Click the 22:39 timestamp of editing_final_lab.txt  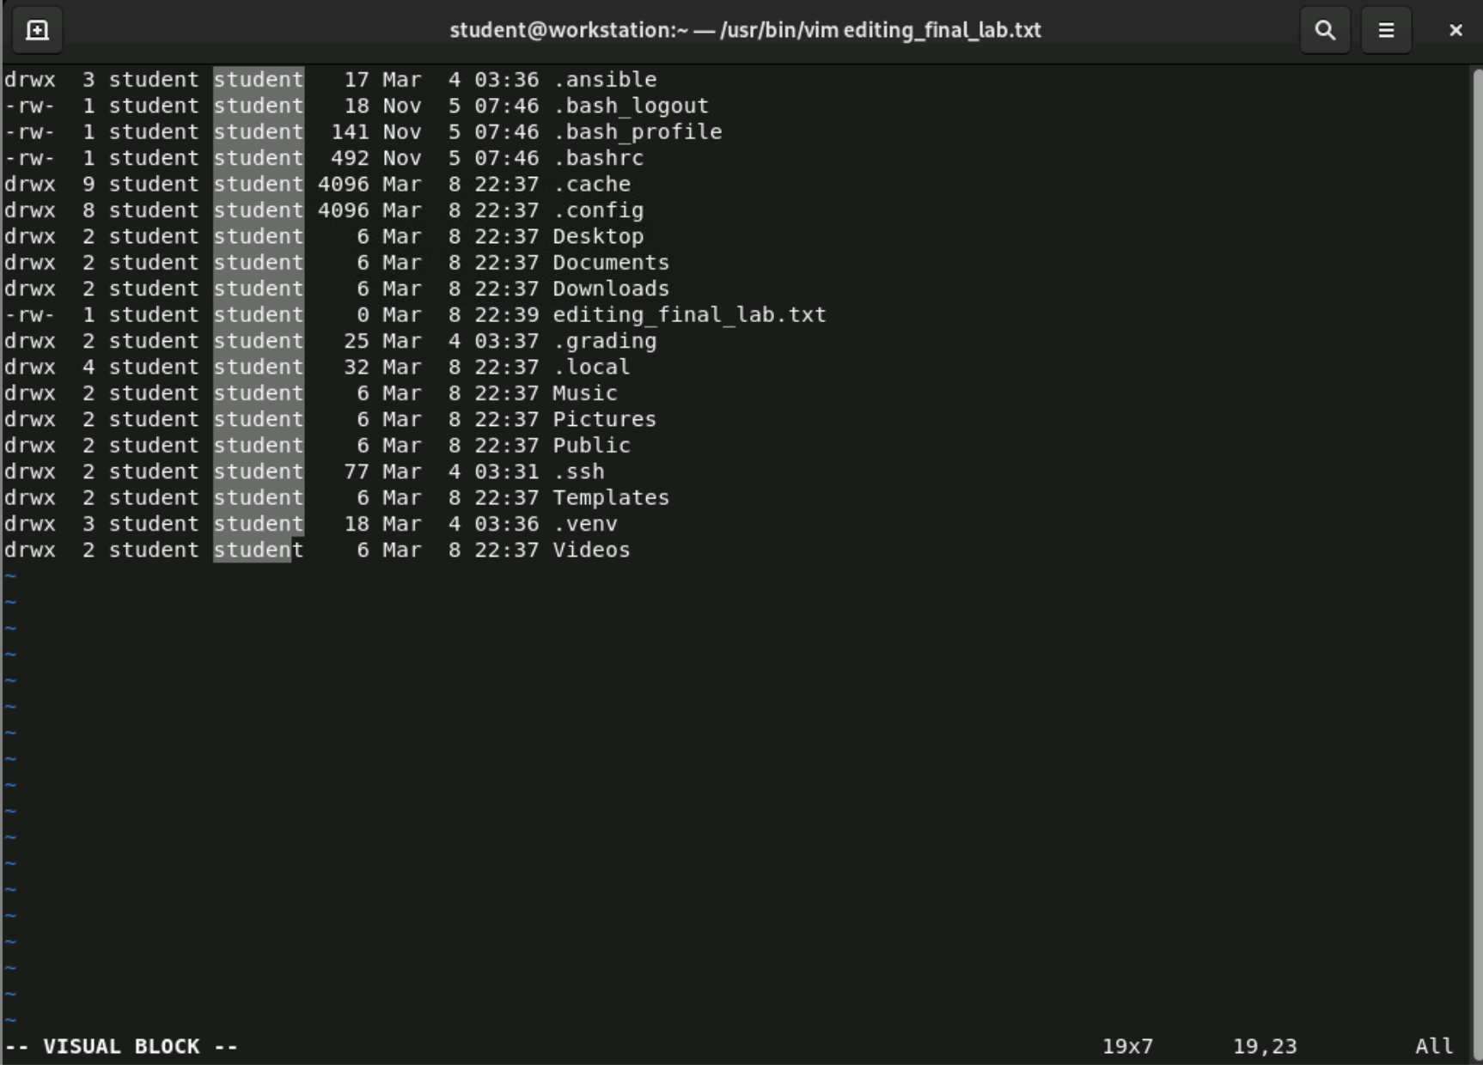507,315
